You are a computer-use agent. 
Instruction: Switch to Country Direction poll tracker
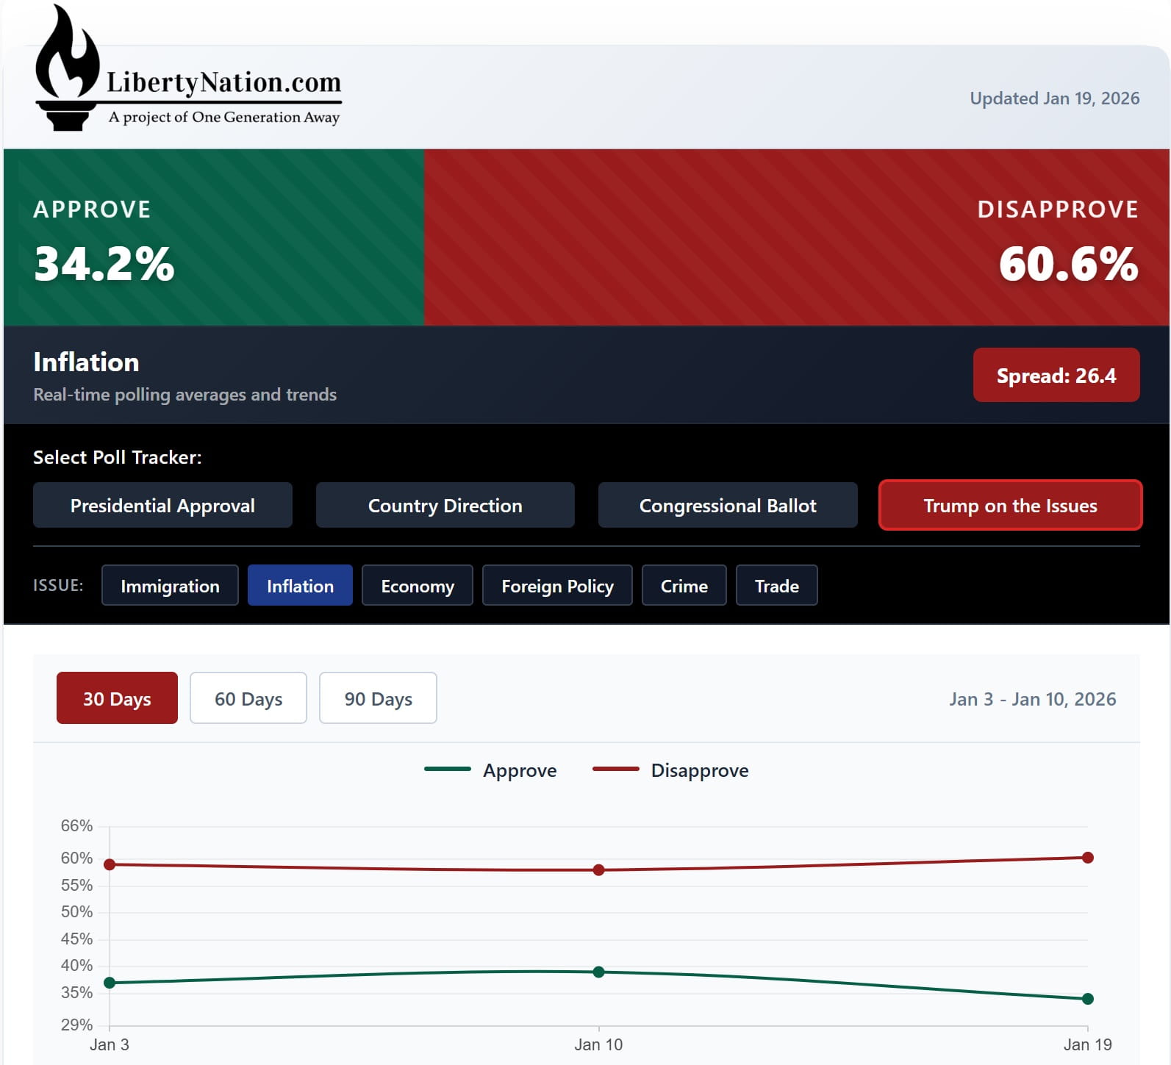445,506
